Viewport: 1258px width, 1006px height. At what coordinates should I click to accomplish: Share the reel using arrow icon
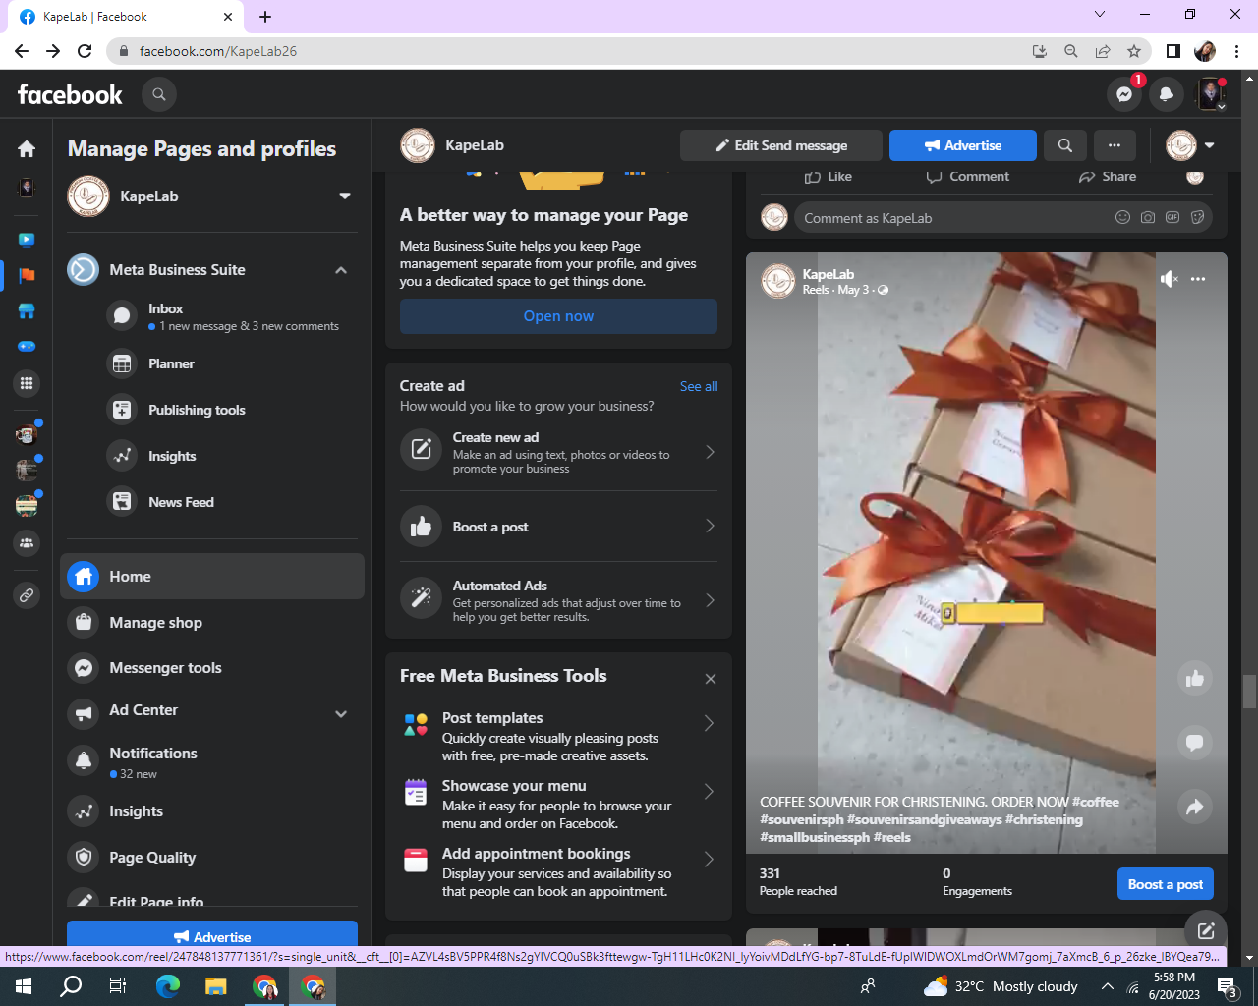[x=1195, y=807]
